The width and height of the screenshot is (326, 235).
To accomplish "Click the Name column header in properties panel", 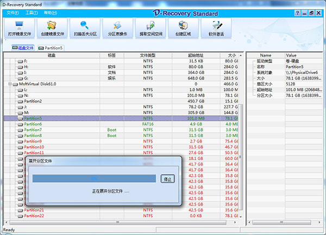I will click(266, 55).
